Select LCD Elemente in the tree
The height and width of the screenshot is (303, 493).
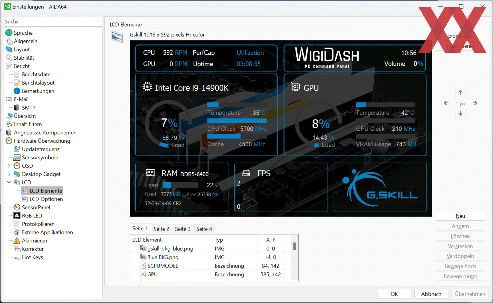tap(42, 191)
